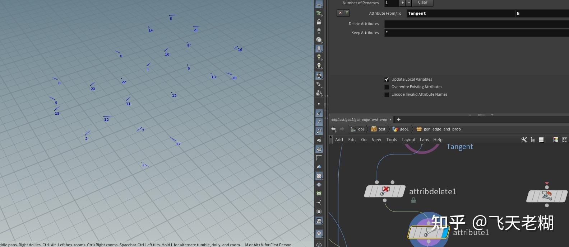Click the plus stepper for Number of Renames
Viewport: 569px width, 247px height.
pyautogui.click(x=402, y=3)
